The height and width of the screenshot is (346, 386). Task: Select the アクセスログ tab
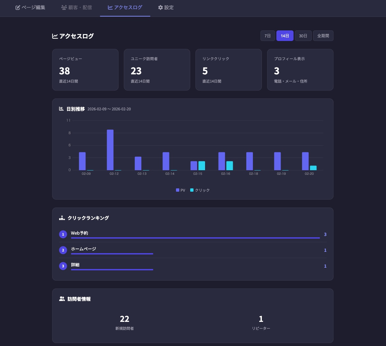point(125,8)
